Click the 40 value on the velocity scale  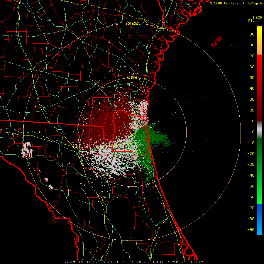252,89
